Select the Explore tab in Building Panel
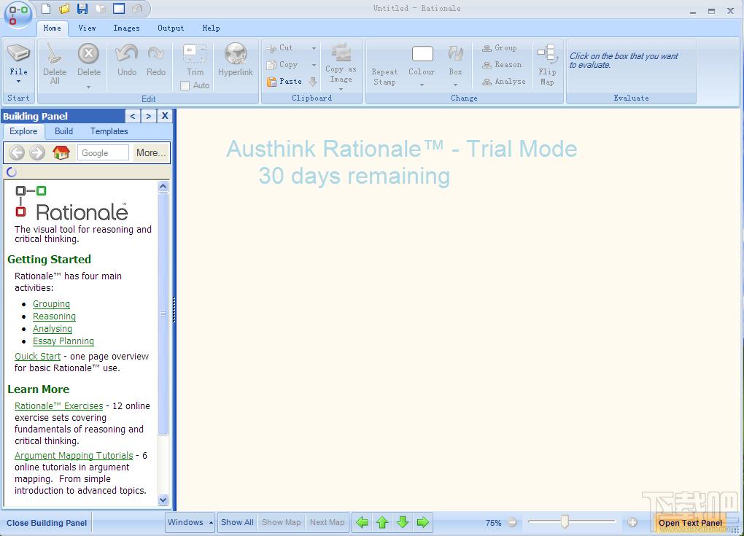The width and height of the screenshot is (744, 536). point(24,131)
